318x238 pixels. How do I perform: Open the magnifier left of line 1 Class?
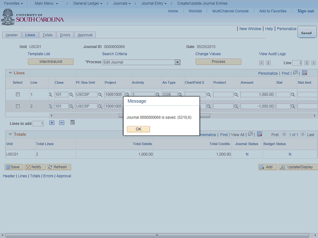pyautogui.click(x=50, y=95)
